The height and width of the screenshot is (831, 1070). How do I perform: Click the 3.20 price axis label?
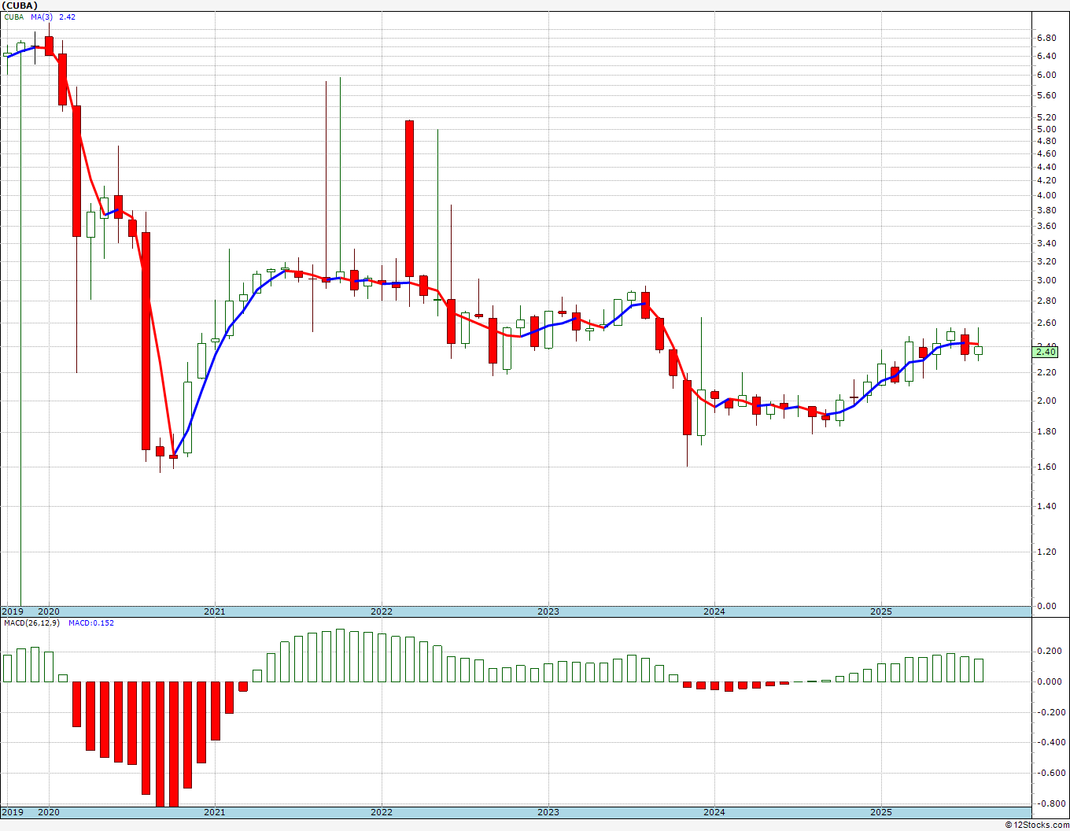click(1046, 261)
